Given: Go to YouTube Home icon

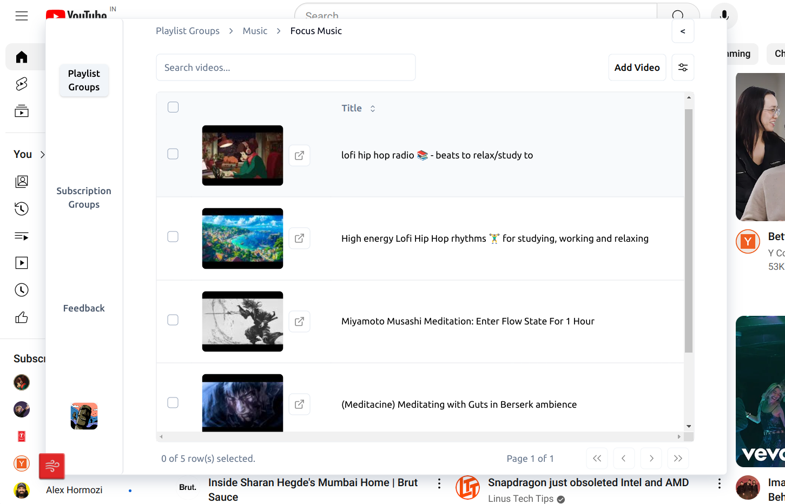Looking at the screenshot, I should click(x=22, y=57).
